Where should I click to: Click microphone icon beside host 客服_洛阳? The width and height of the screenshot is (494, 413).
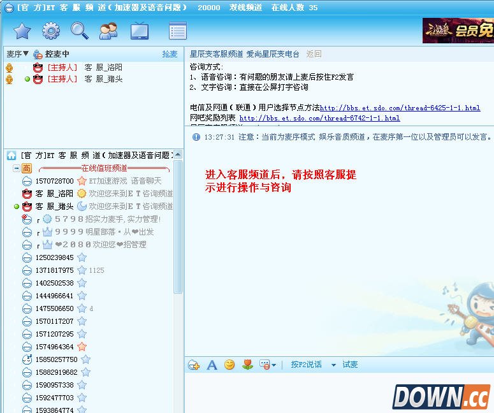(x=10, y=68)
